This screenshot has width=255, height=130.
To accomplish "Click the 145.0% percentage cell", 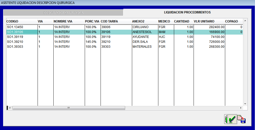I will tap(93, 42).
